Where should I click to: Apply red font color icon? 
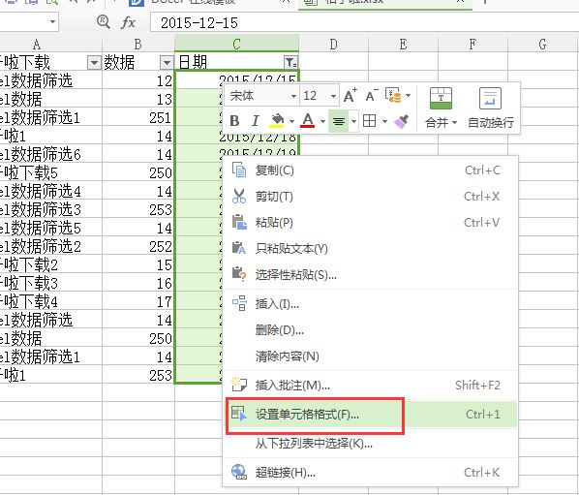click(308, 121)
